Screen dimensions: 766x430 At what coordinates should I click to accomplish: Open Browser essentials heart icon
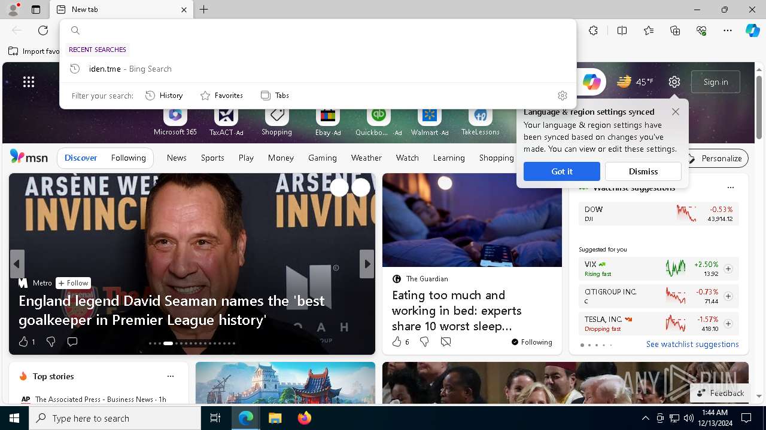(x=701, y=30)
